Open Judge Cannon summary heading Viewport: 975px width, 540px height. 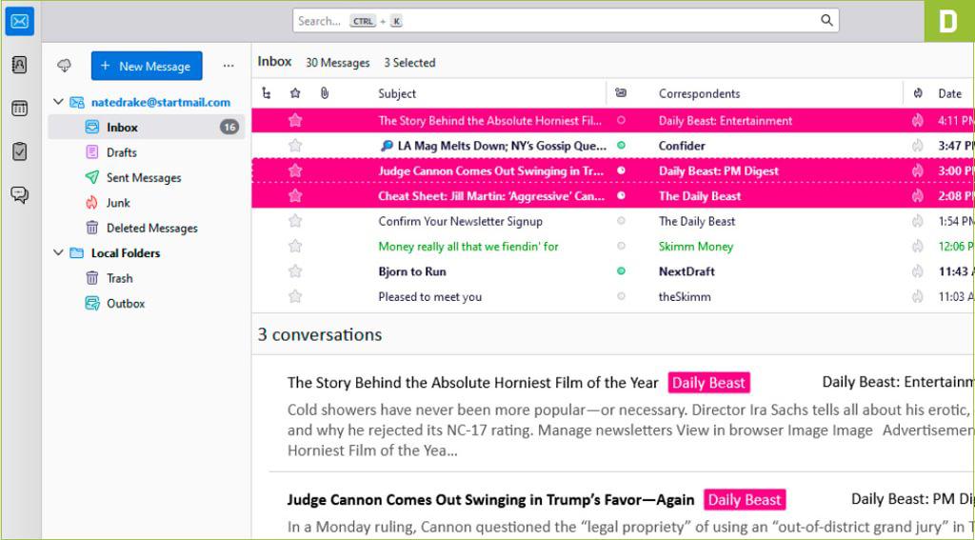tap(490, 500)
